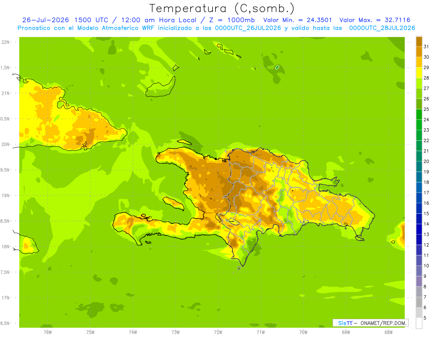
Task: Pick the legend swatch between 26 and 27
Action: pyautogui.click(x=419, y=93)
